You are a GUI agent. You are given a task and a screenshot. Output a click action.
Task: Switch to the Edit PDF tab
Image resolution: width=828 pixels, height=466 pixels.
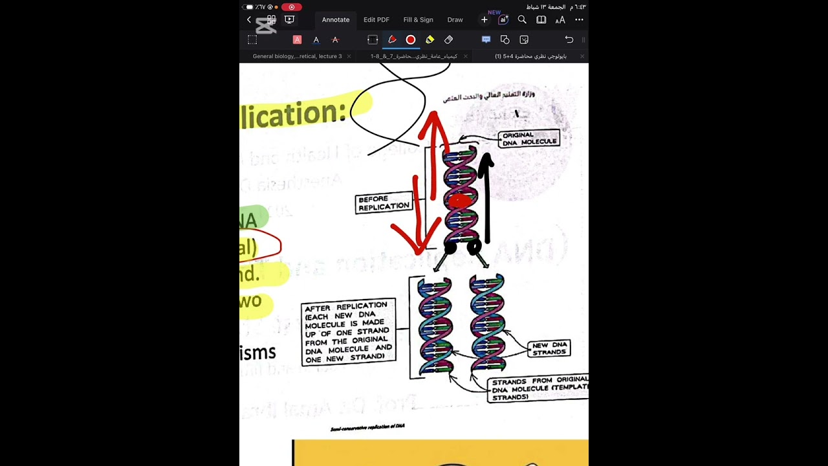376,20
